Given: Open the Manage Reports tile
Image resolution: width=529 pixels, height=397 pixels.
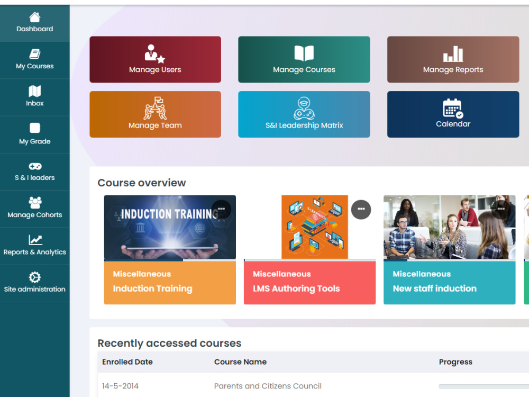Looking at the screenshot, I should pos(453,59).
